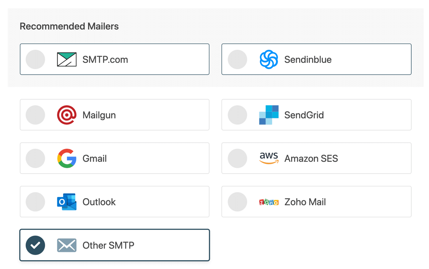Choose the Amazon SES mailer card
The image size is (429, 269).
[316, 158]
